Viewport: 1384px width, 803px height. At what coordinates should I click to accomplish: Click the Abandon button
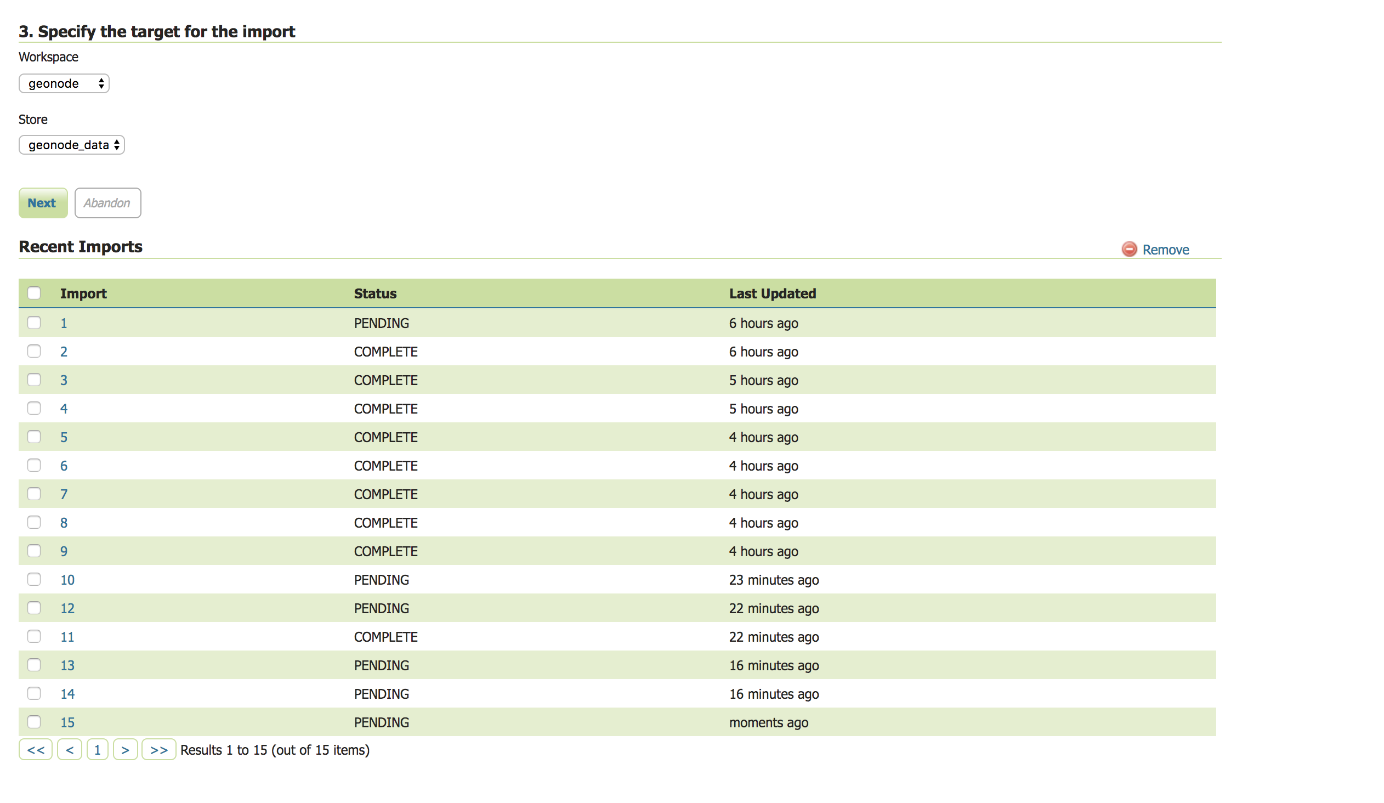click(107, 203)
